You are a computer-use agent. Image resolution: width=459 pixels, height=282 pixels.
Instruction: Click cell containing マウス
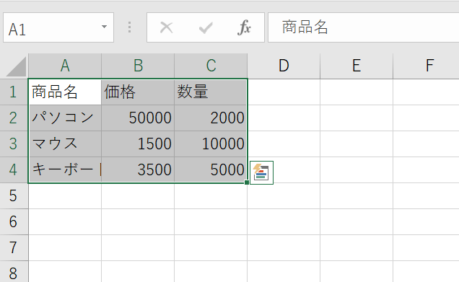coord(65,144)
